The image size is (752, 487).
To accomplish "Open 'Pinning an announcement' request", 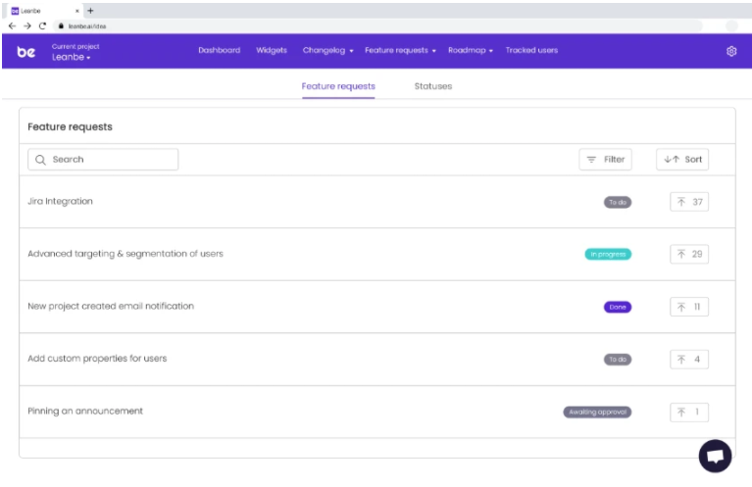I will 85,411.
